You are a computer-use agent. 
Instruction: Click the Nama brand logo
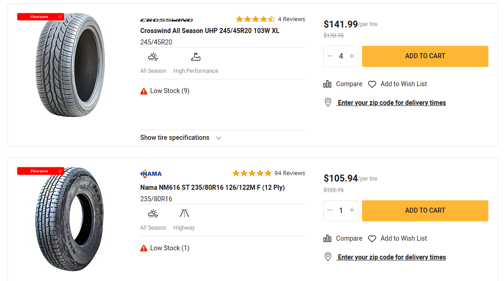click(151, 174)
